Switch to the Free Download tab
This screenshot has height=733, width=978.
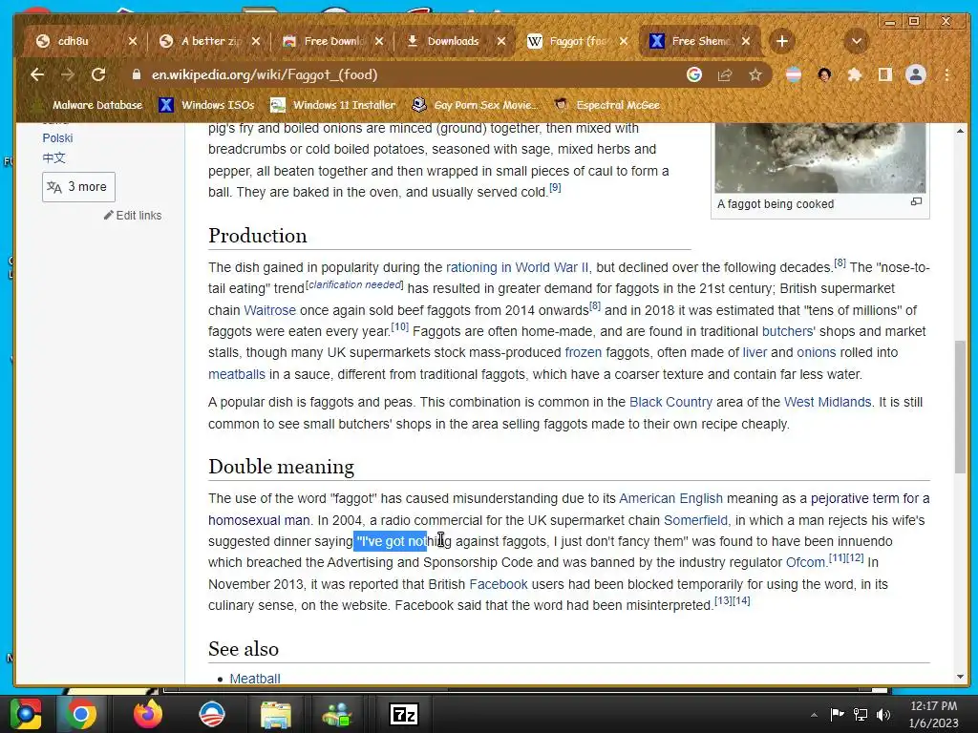click(x=332, y=41)
